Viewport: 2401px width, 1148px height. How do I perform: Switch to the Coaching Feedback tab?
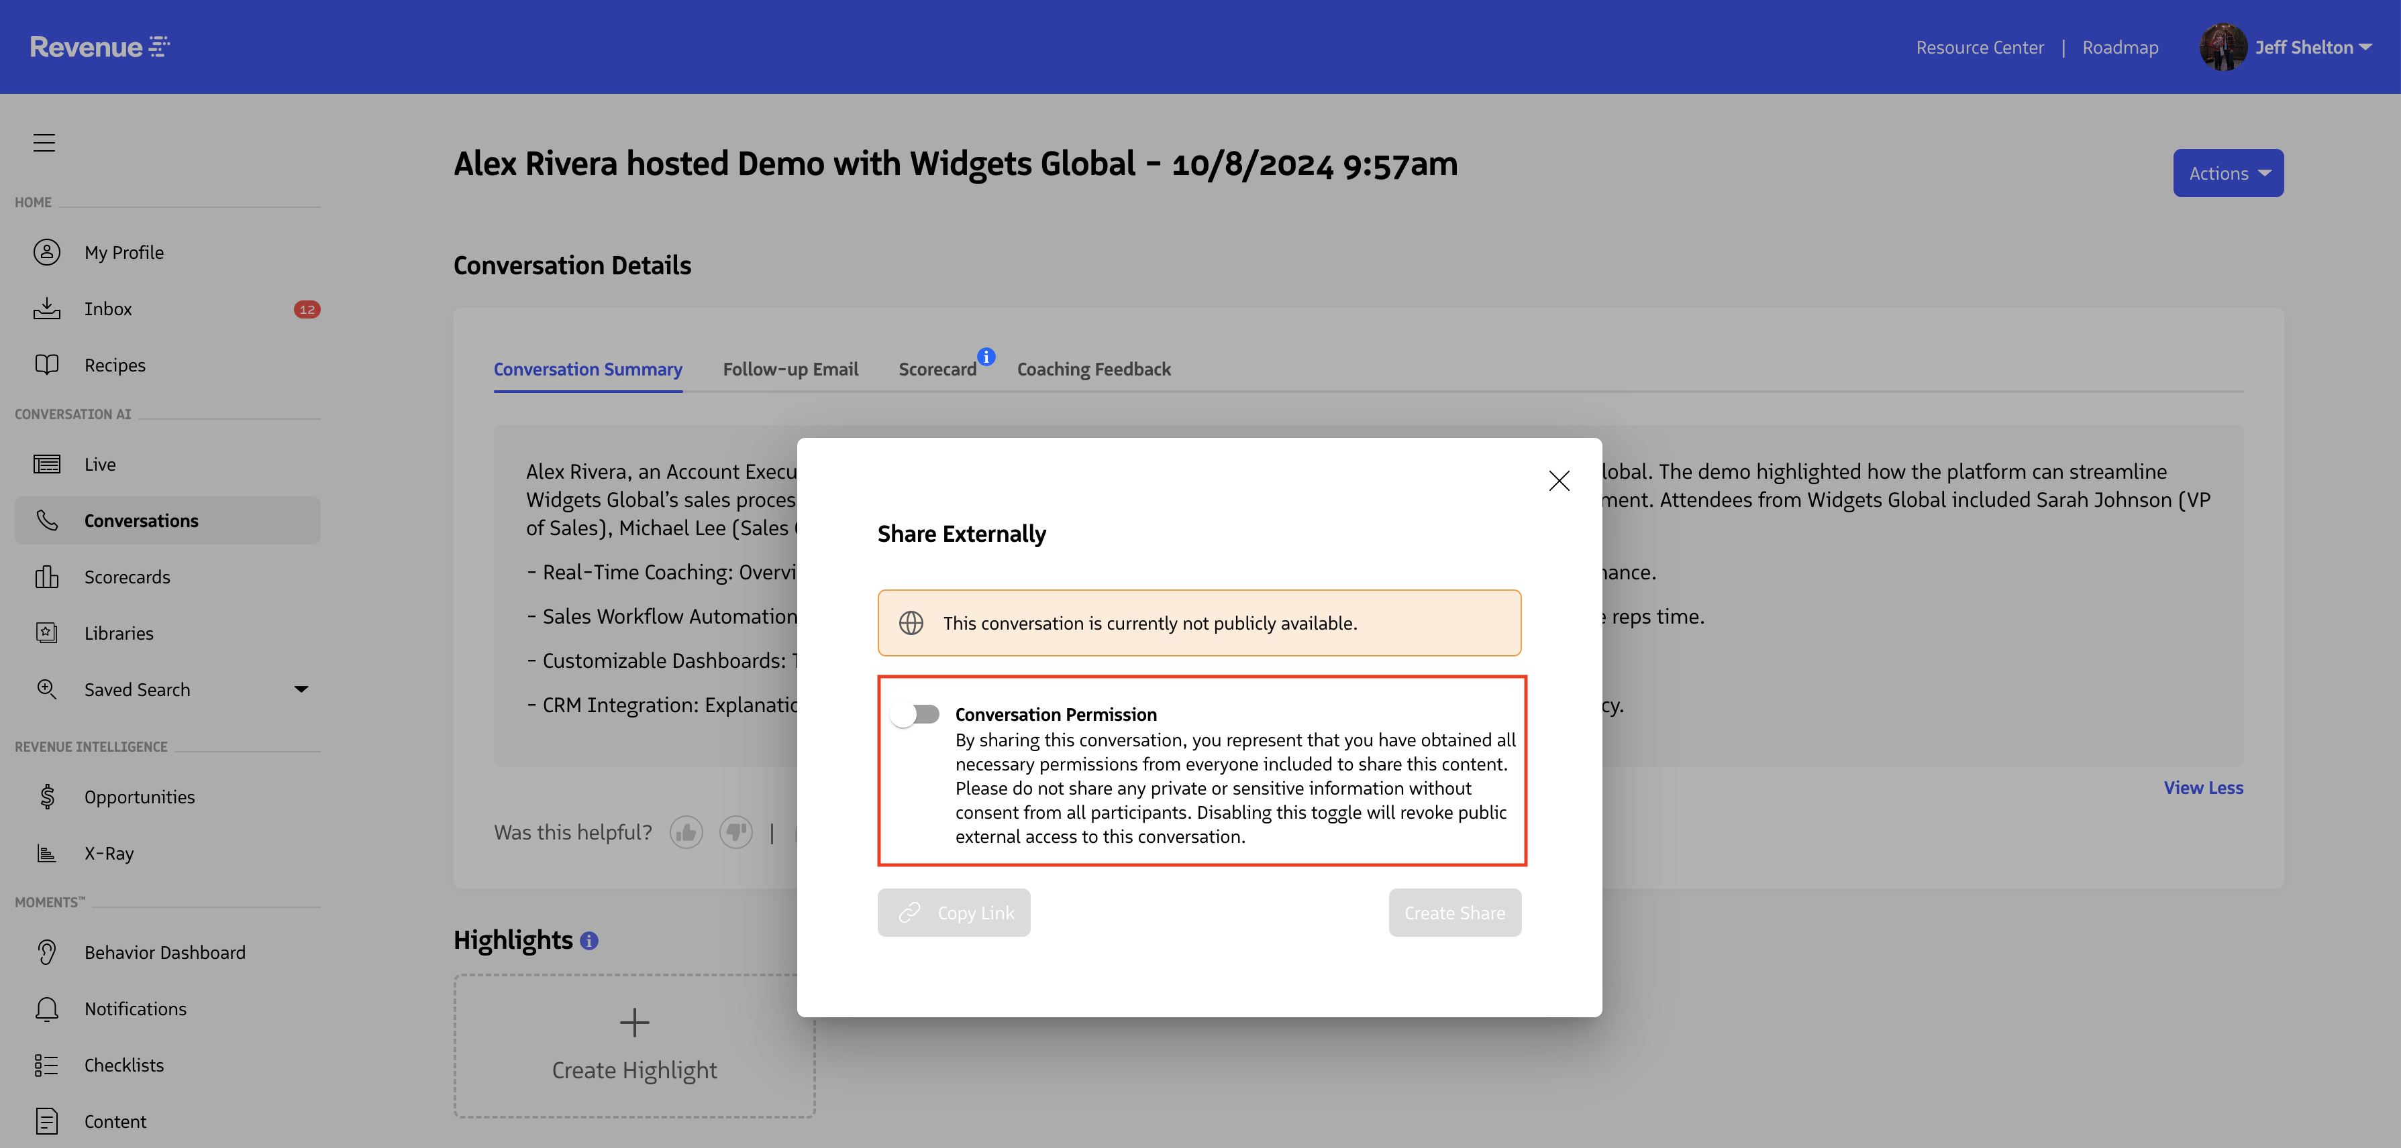coord(1093,369)
